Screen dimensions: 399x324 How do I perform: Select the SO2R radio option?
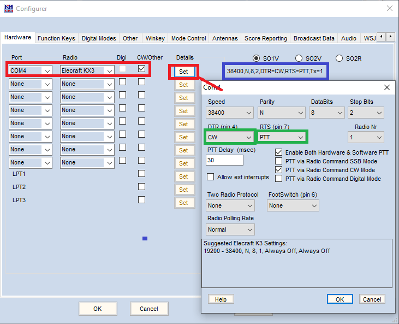tap(339, 58)
